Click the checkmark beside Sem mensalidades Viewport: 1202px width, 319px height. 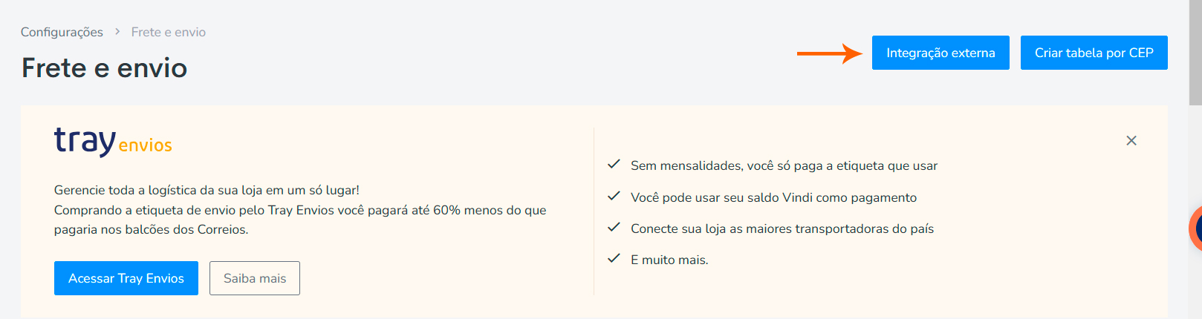coord(614,165)
